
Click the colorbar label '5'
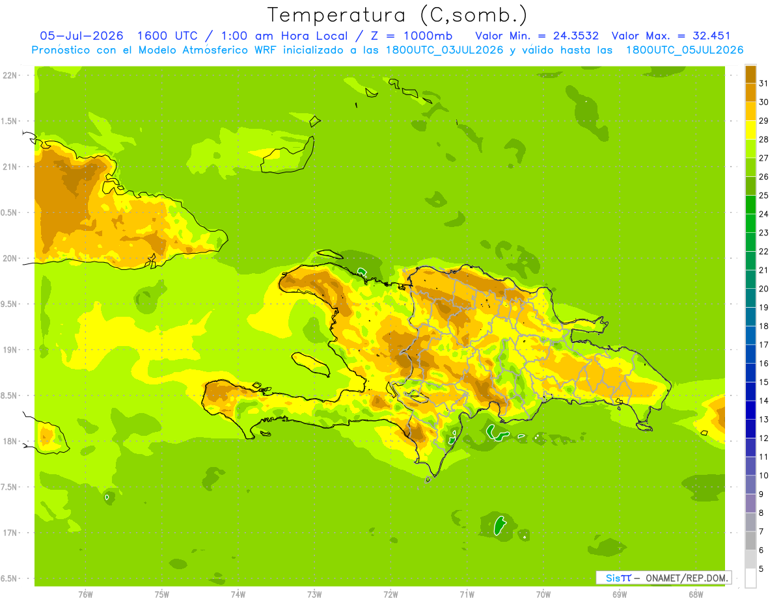[761, 569]
